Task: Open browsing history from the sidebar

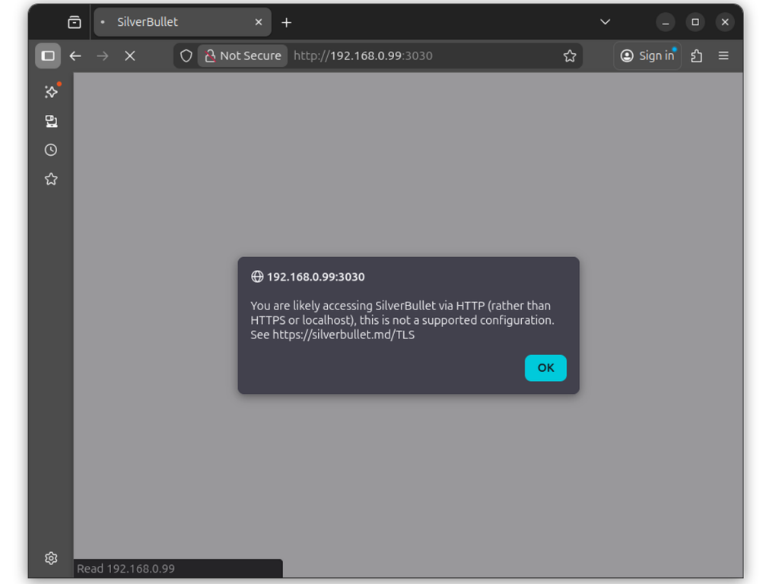Action: click(50, 150)
